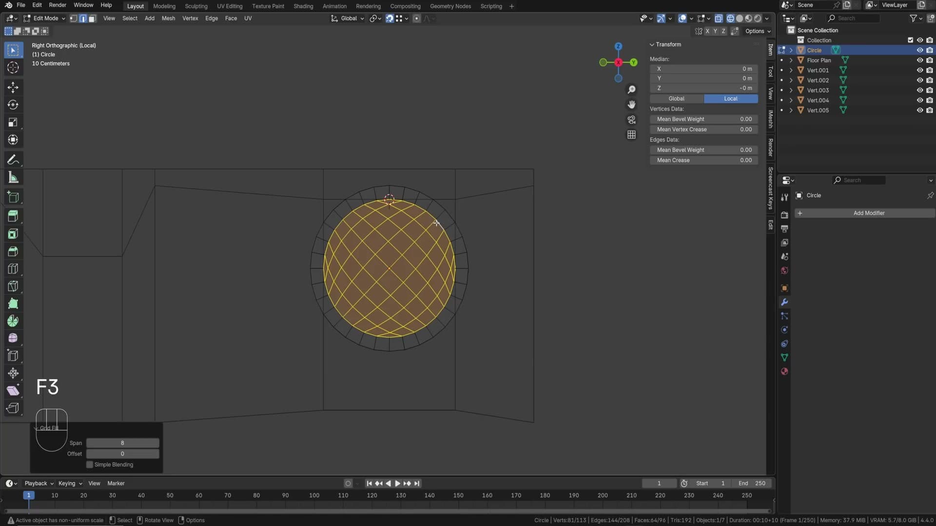Select the Edge Slide tool
The height and width of the screenshot is (526, 936).
coord(13,356)
